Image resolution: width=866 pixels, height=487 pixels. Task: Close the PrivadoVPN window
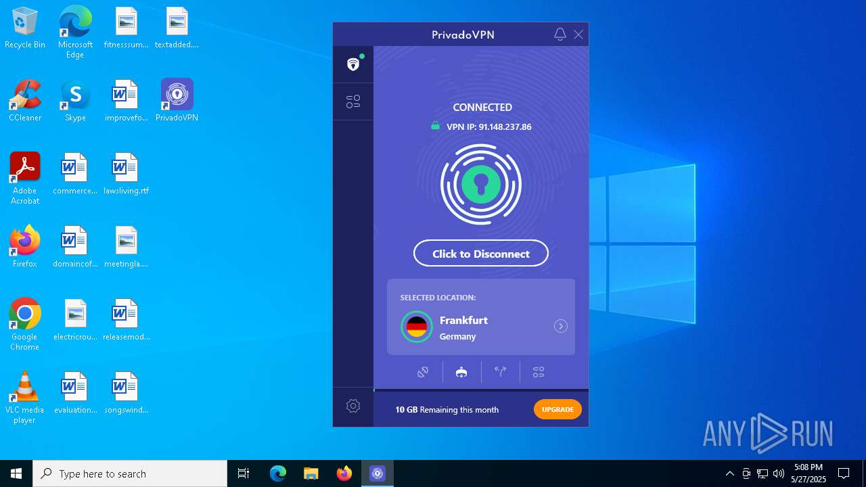[x=578, y=34]
